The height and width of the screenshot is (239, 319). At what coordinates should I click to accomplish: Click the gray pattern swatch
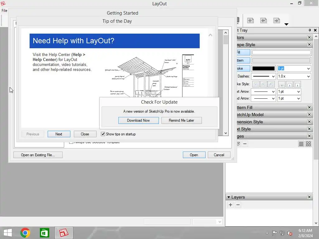tap(281, 60)
